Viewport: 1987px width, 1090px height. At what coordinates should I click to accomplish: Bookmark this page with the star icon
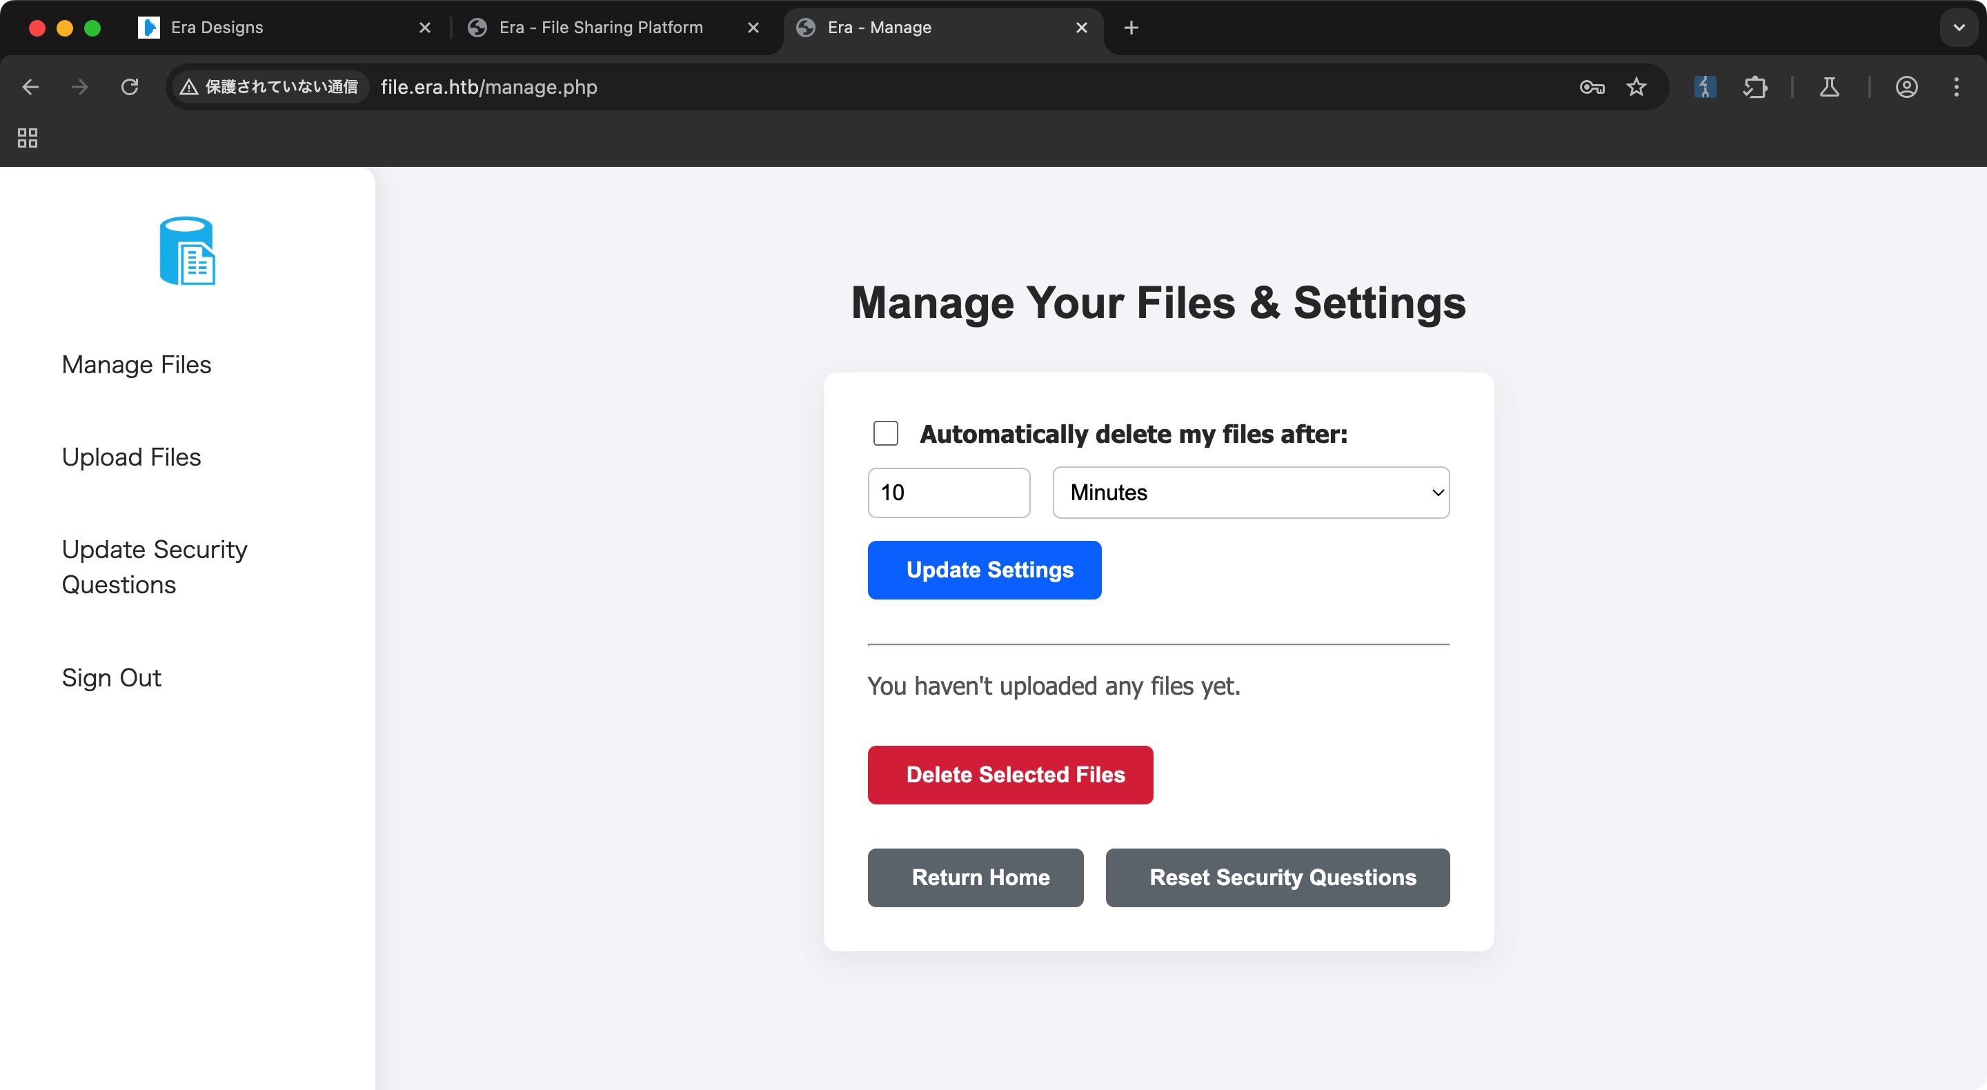tap(1635, 87)
